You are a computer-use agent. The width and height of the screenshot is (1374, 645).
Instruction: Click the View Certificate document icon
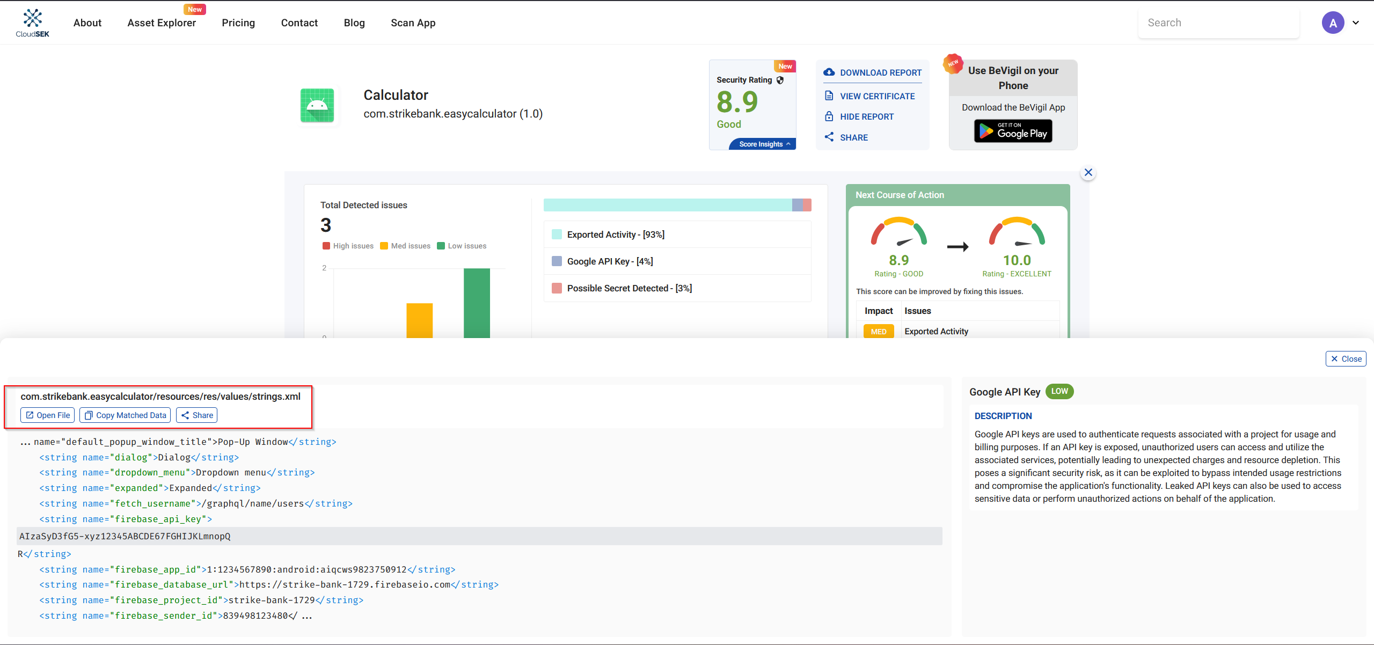tap(829, 96)
